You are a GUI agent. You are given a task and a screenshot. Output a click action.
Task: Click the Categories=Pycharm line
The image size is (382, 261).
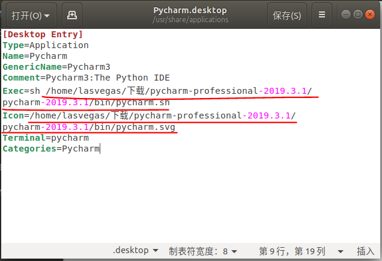click(x=51, y=149)
